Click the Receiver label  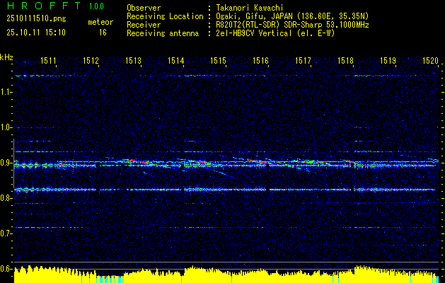pyautogui.click(x=144, y=25)
